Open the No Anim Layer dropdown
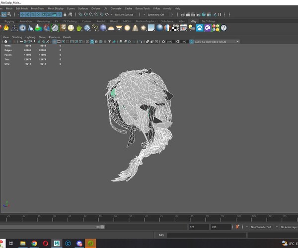 click(289, 227)
